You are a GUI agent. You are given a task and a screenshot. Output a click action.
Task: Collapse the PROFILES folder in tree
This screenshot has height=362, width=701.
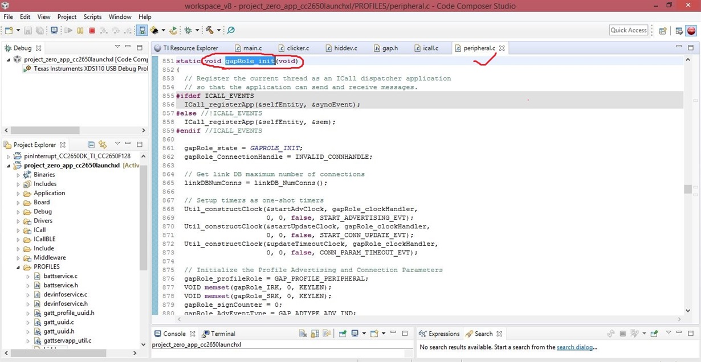click(x=18, y=267)
